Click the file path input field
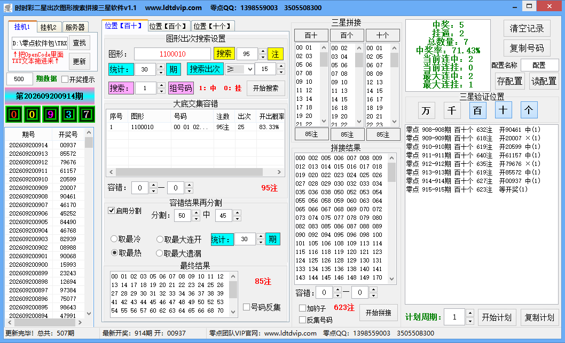The width and height of the screenshot is (565, 343). pyautogui.click(x=40, y=43)
